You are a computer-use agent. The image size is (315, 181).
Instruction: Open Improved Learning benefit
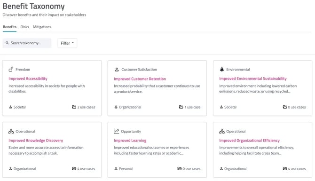130,141
